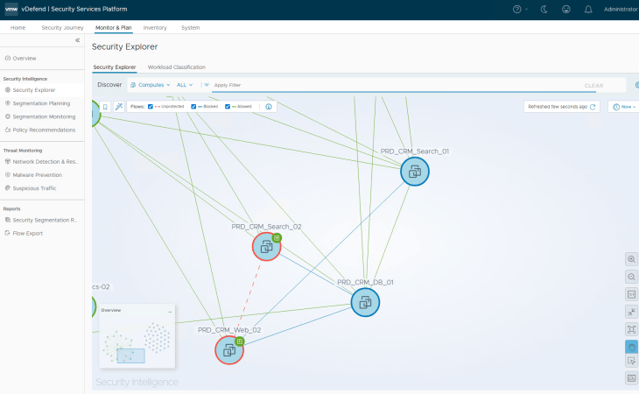Select the pan hand tool
This screenshot has height=394, width=639.
click(x=631, y=347)
